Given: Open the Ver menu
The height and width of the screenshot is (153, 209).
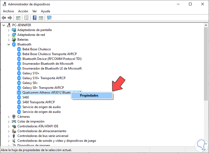Looking at the screenshot, I should (x=35, y=11).
